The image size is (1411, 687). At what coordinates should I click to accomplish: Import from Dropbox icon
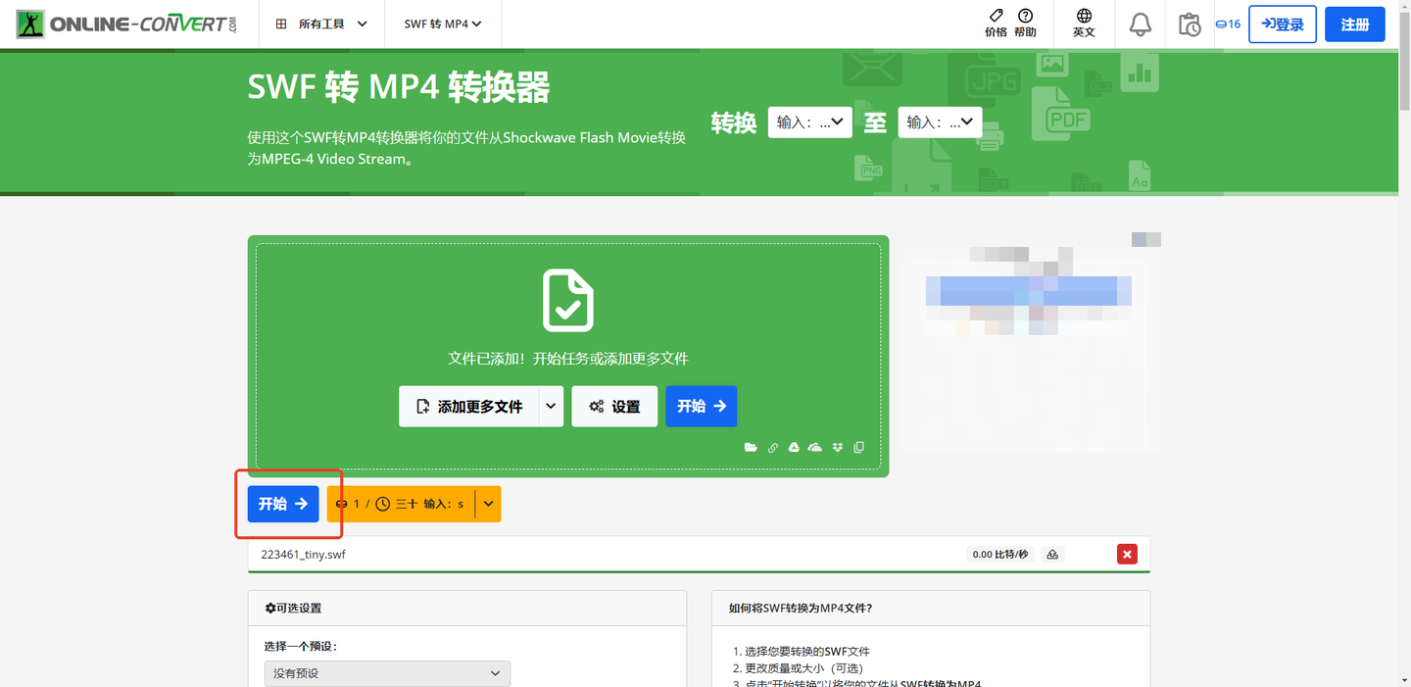[x=838, y=448]
